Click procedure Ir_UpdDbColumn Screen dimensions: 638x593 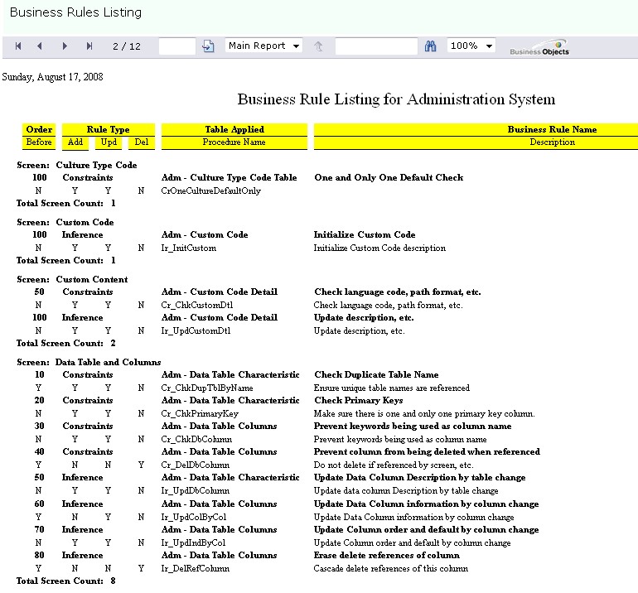click(x=196, y=490)
